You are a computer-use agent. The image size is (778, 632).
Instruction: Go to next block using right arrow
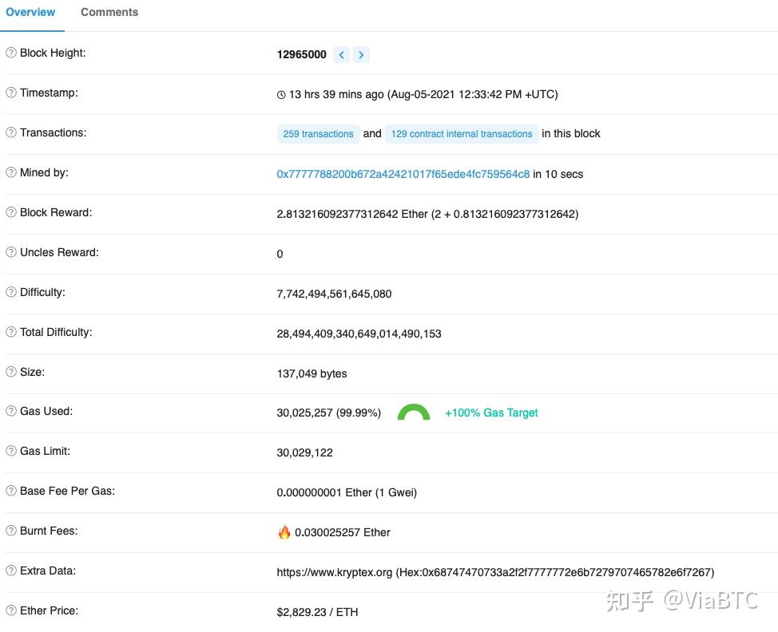361,54
